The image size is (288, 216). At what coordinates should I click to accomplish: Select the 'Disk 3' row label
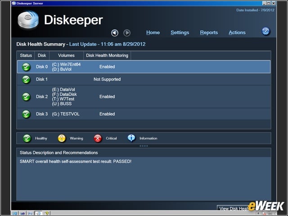coord(42,114)
